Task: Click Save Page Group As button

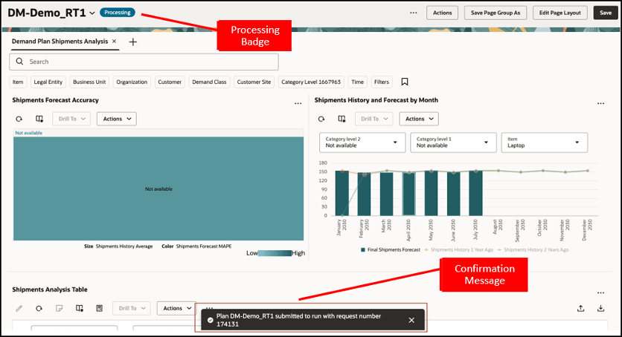Action: 496,13
